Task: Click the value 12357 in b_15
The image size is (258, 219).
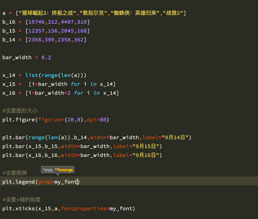Action: [36, 31]
